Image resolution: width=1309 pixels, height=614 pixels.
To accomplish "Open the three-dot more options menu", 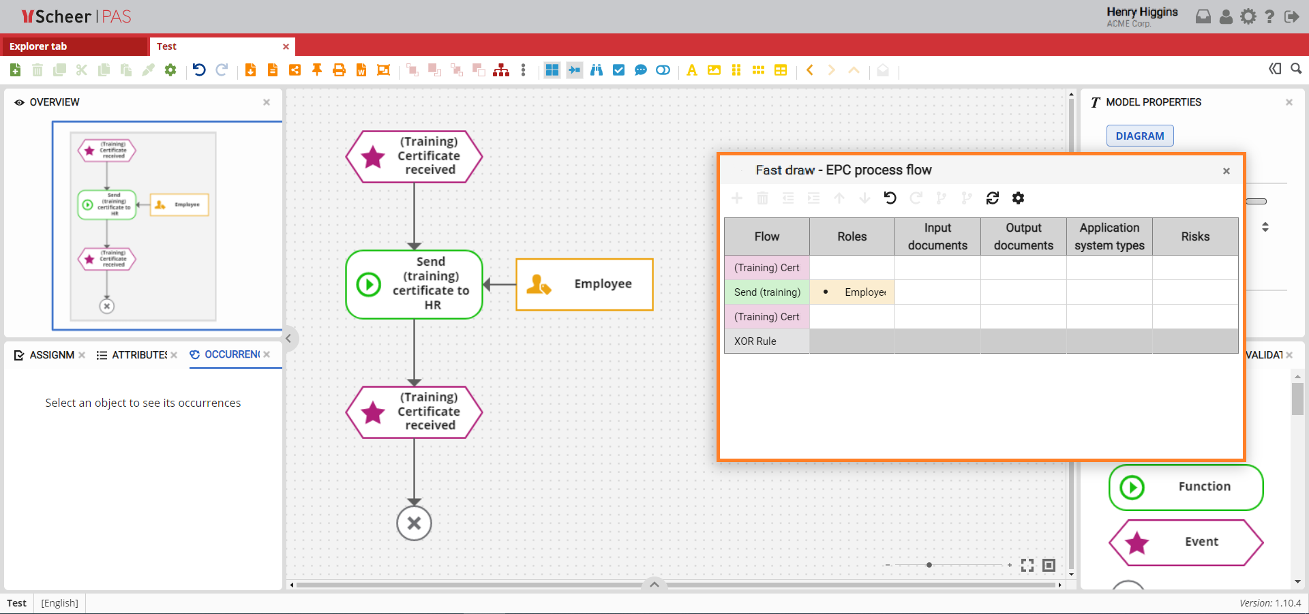I will (523, 70).
